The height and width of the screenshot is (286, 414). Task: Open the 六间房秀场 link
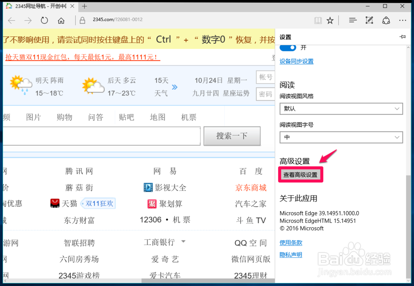79,259
